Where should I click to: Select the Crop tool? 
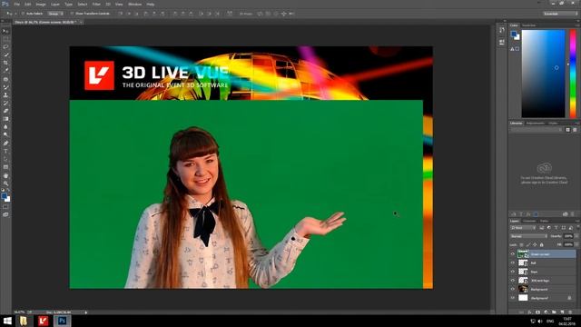pos(5,63)
